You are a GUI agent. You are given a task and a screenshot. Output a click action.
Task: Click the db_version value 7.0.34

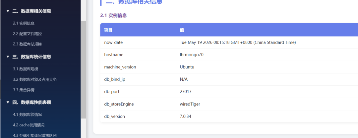(185, 116)
